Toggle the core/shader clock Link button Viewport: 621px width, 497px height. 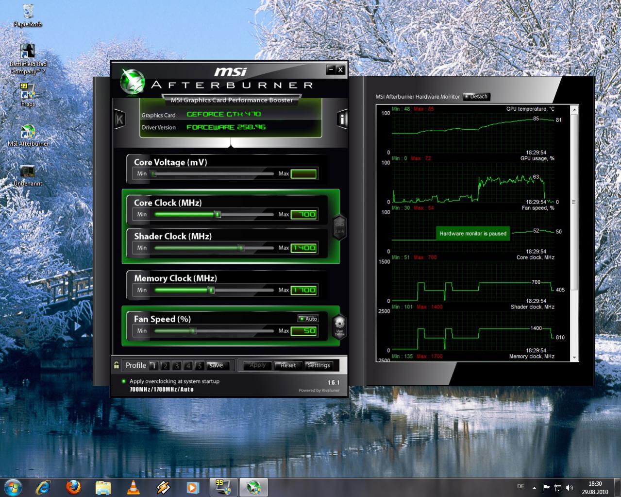pos(339,227)
